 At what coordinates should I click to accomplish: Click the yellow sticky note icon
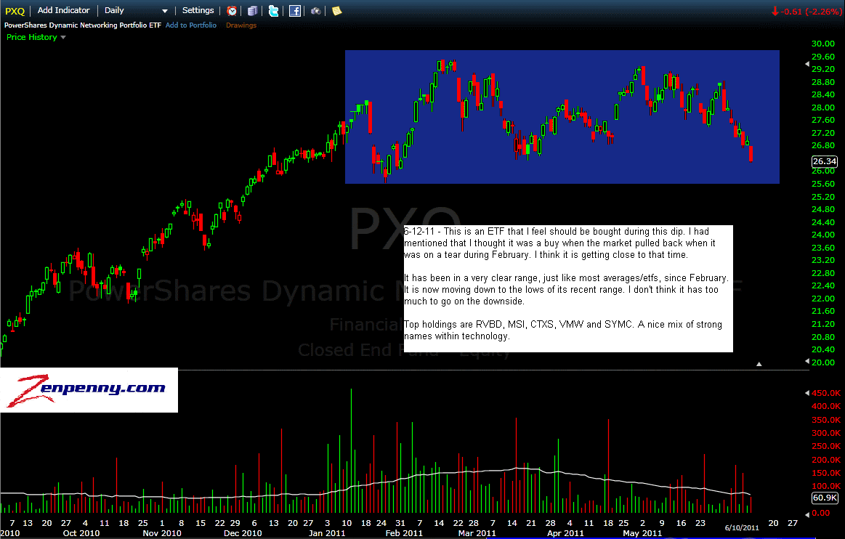337,11
